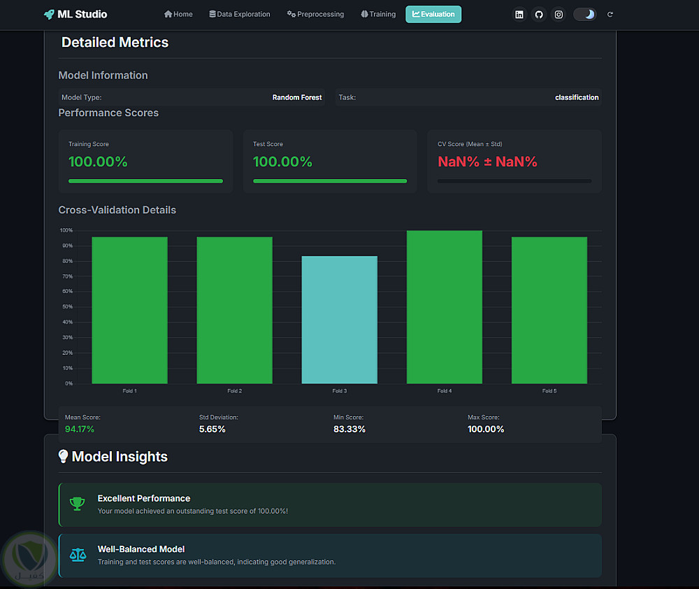This screenshot has height=589, width=699.
Task: Click the Mean Score 94.17% value
Action: 80,430
